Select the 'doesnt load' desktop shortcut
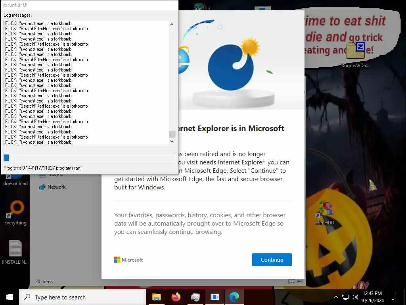This screenshot has height=305, width=406. (x=15, y=180)
